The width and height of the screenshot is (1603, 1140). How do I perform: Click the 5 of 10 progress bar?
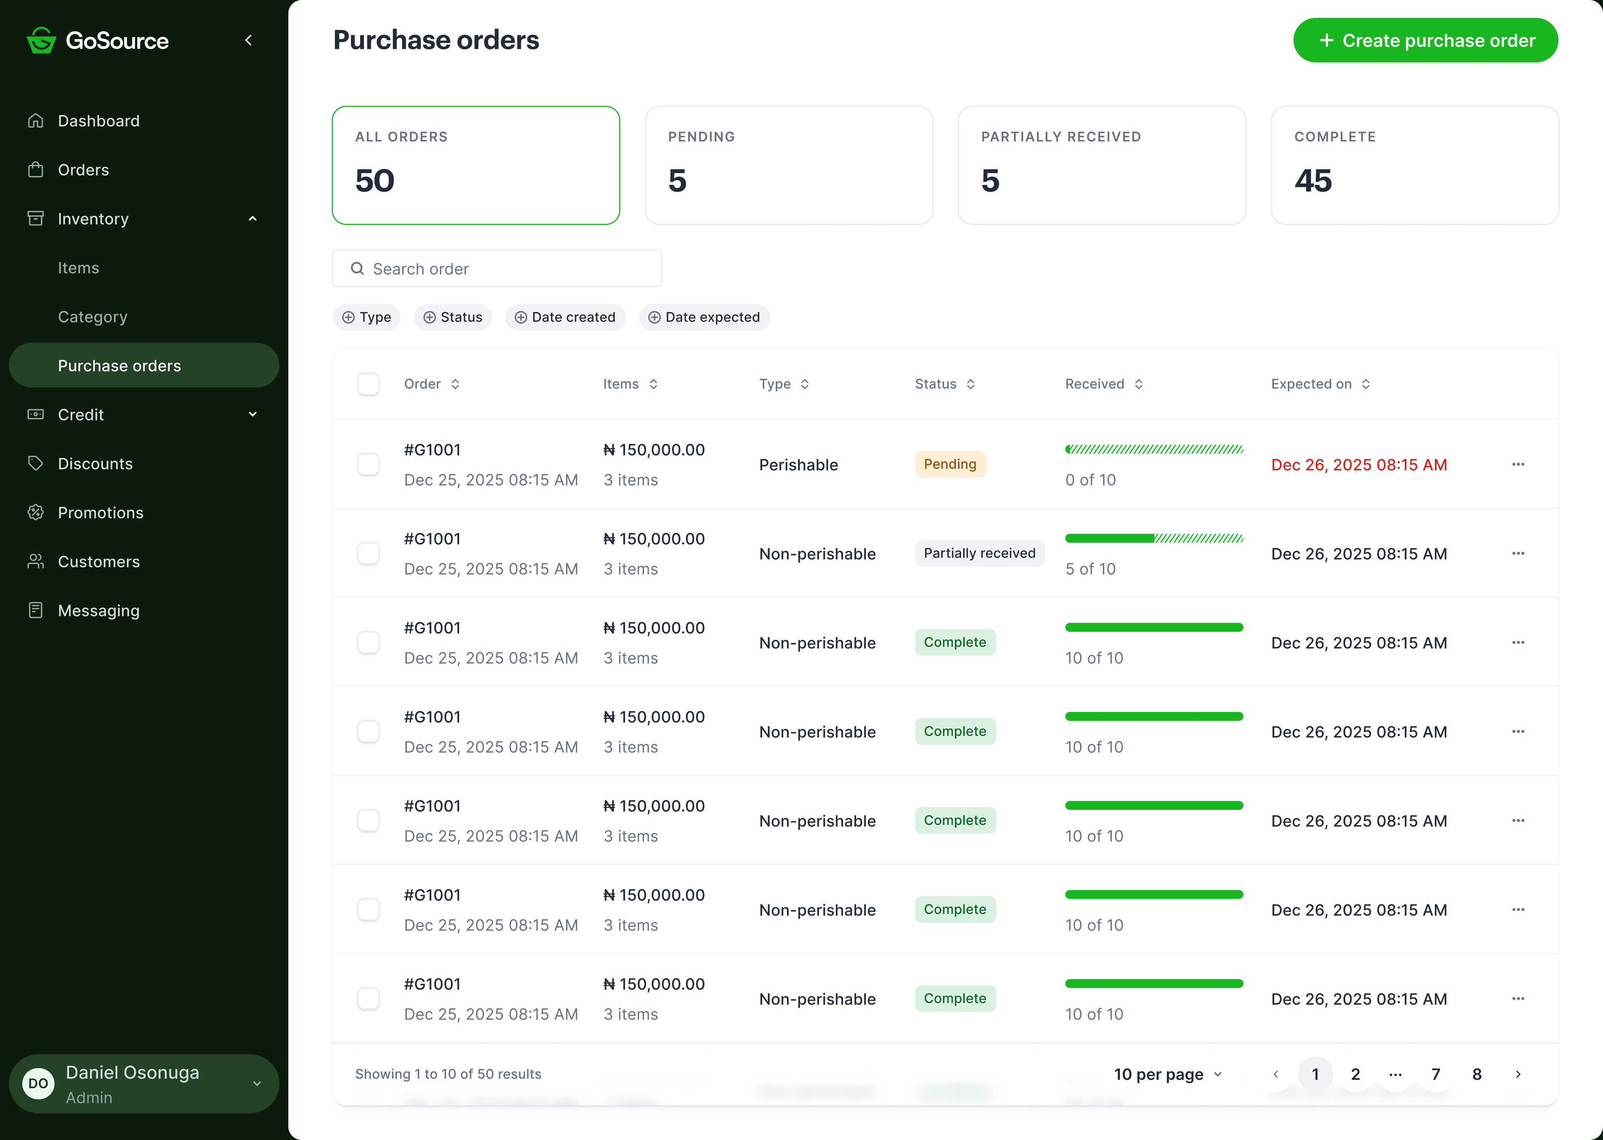pyautogui.click(x=1155, y=538)
